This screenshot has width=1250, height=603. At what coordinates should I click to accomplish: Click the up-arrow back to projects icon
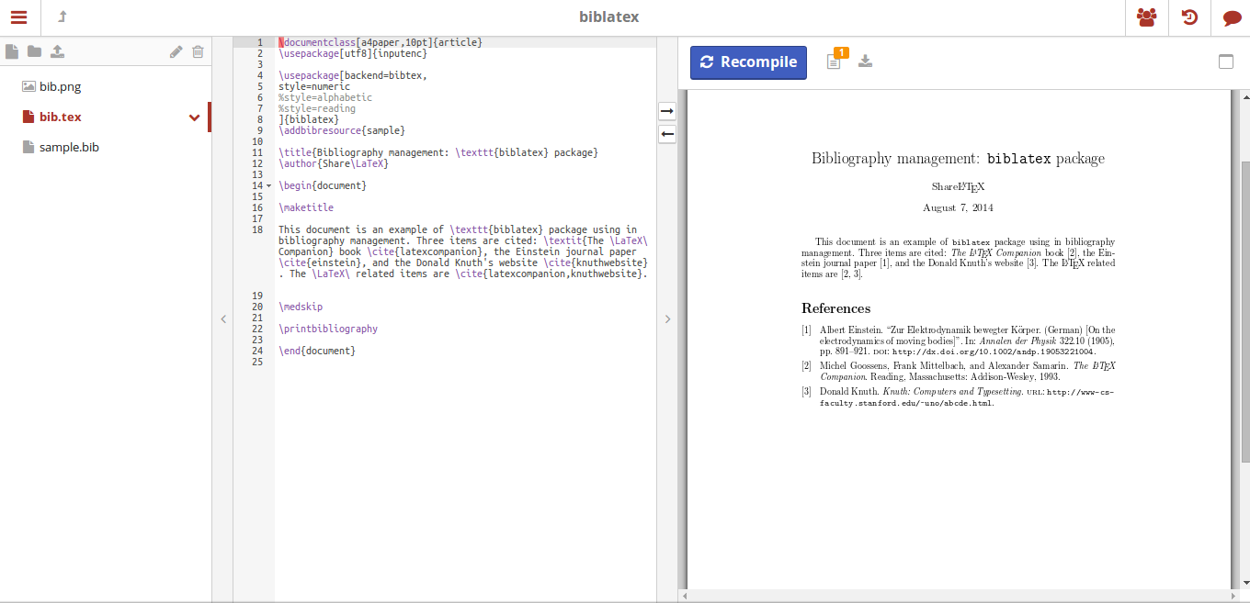point(62,17)
